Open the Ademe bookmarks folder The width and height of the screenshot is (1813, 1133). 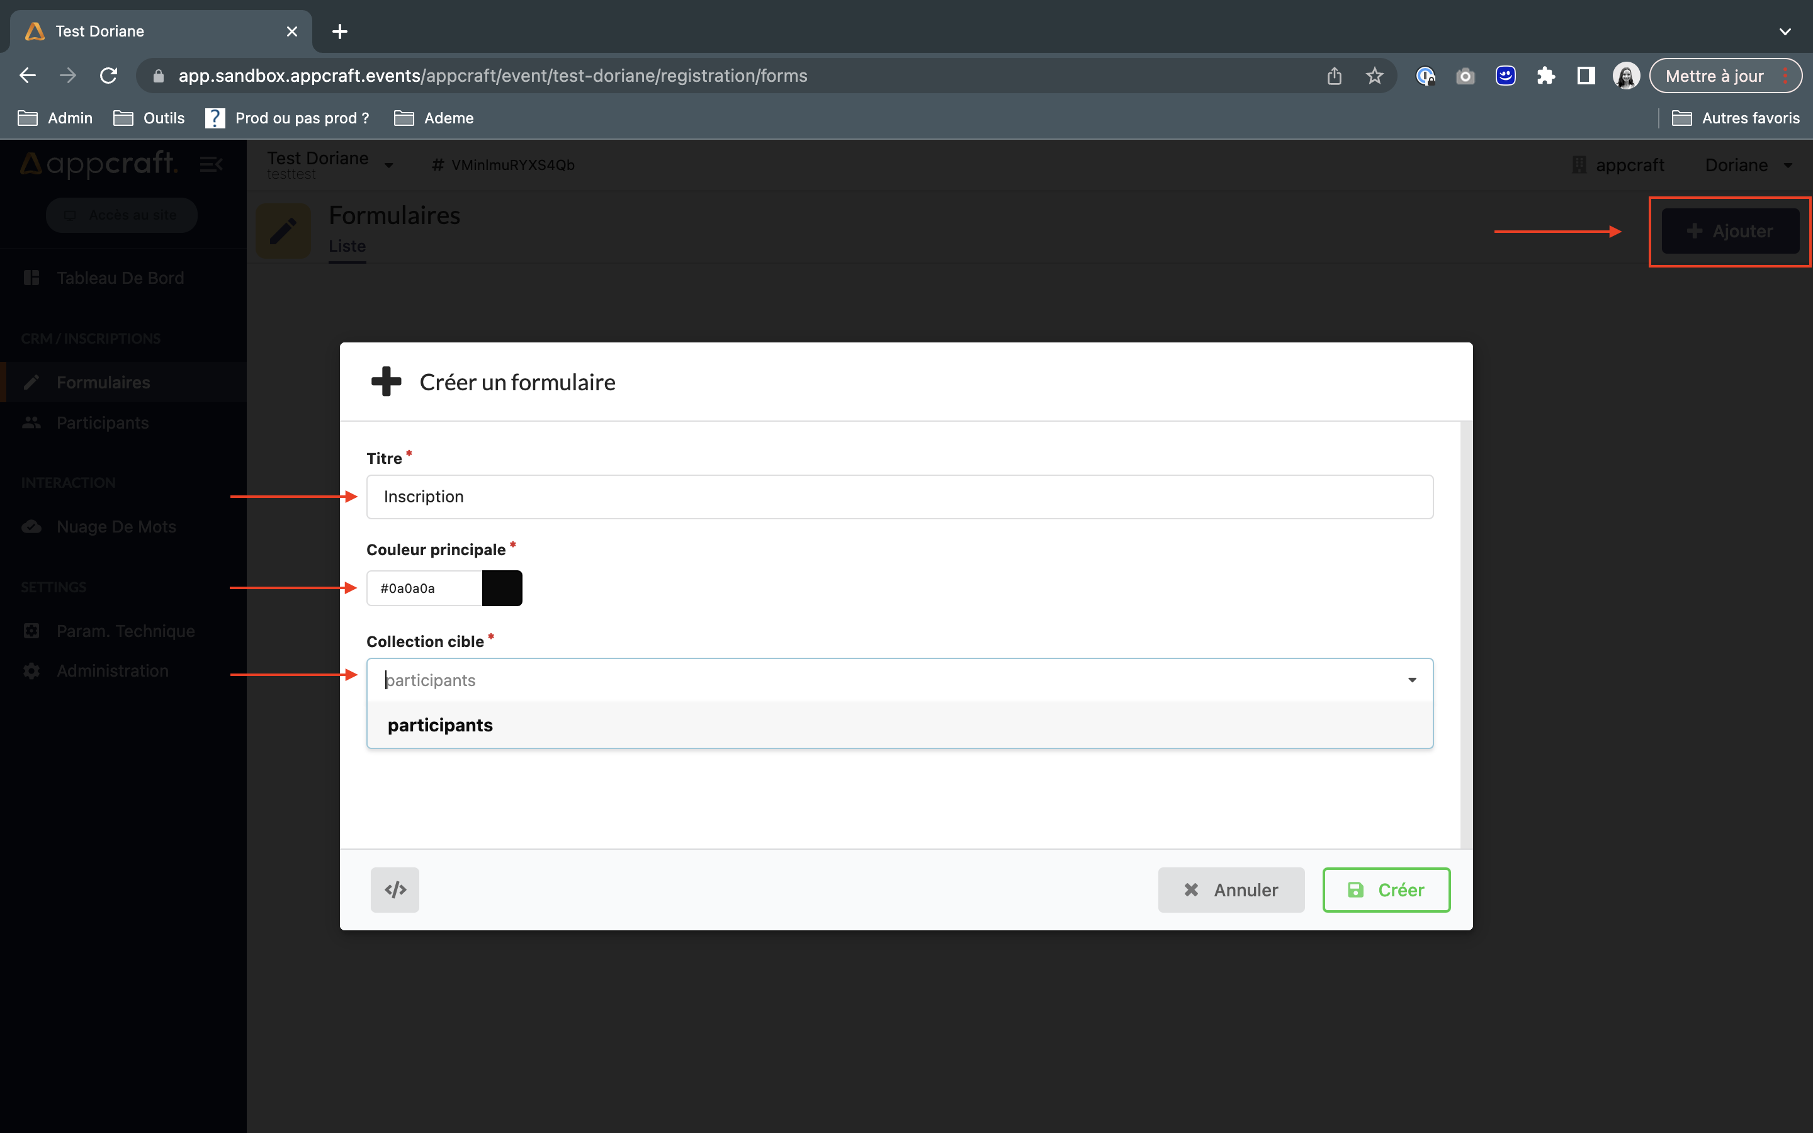coord(434,118)
